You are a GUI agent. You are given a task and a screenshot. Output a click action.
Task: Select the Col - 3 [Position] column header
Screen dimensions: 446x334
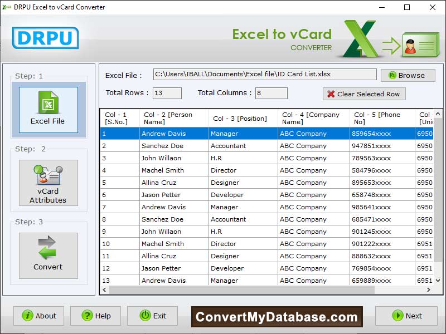[x=243, y=118]
